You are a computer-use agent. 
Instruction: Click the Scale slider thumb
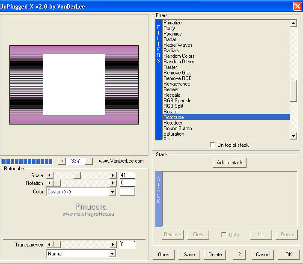click(x=77, y=175)
